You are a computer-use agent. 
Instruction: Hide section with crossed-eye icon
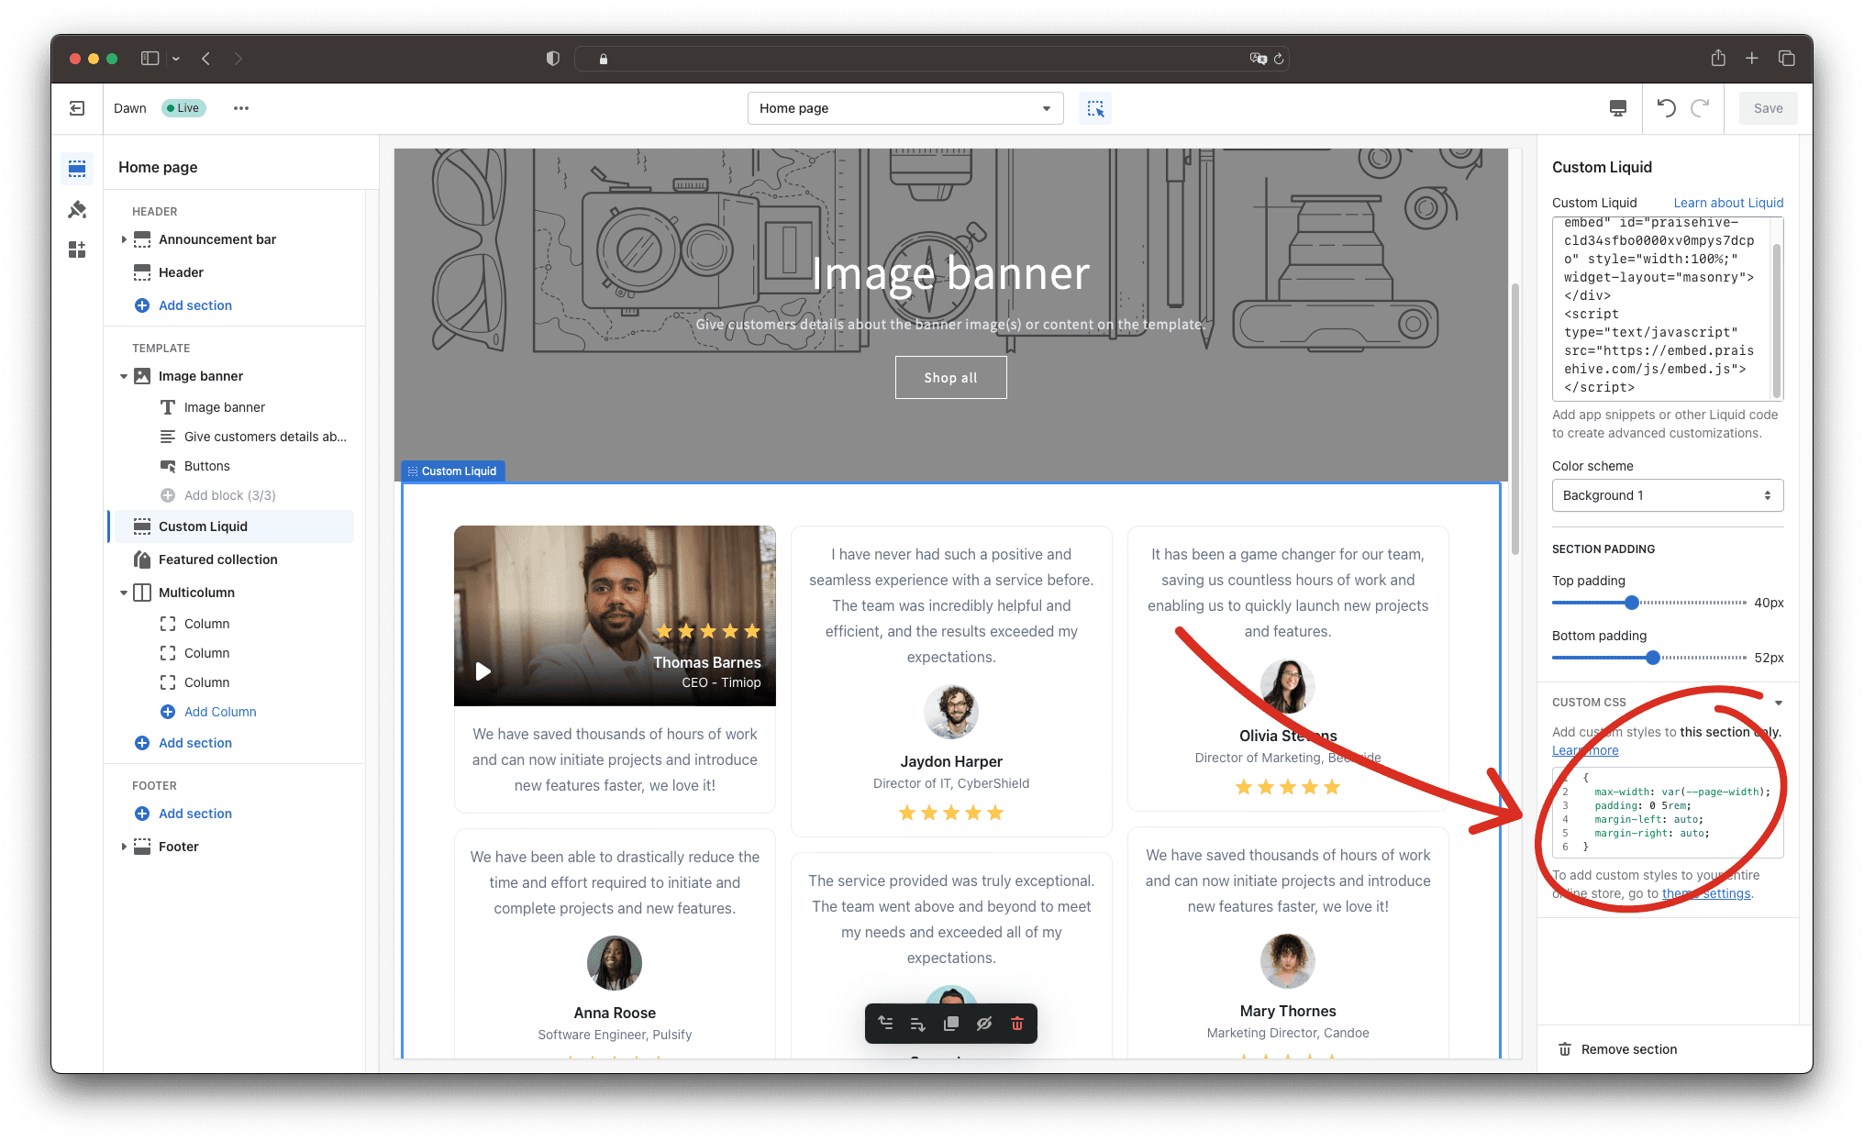(984, 1024)
